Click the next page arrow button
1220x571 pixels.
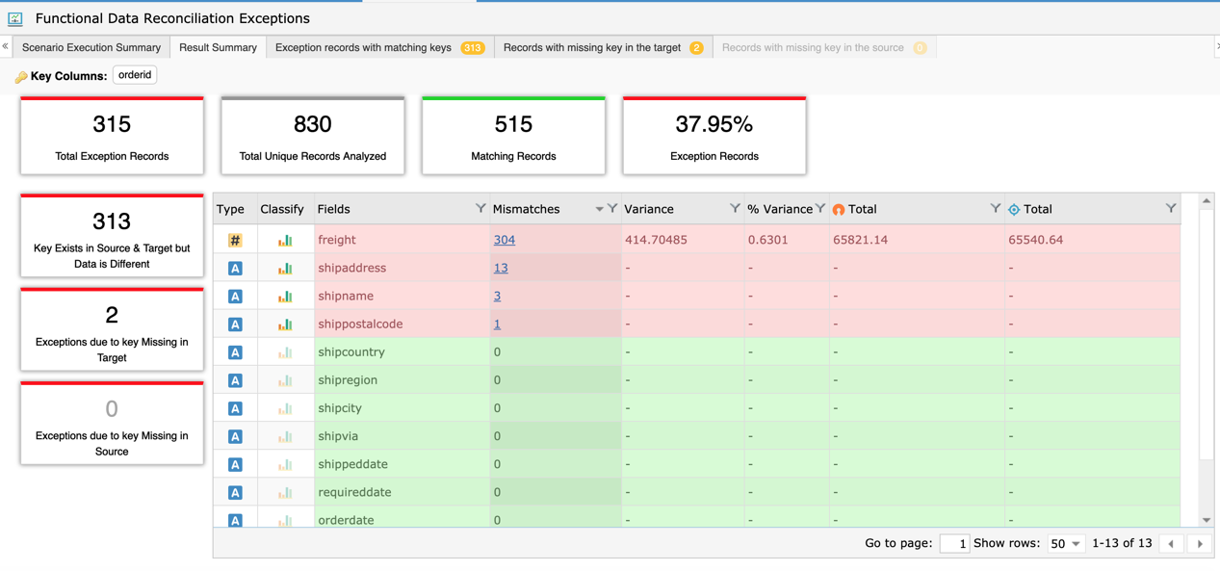pos(1199,543)
